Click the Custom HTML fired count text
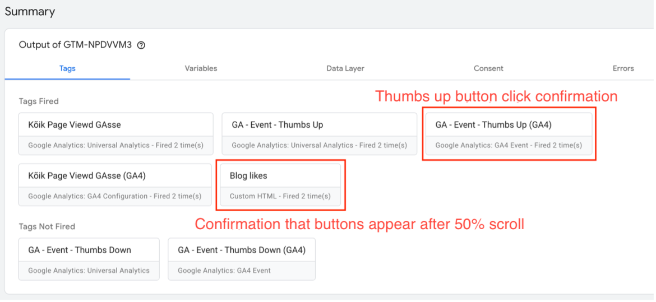The width and height of the screenshot is (656, 302). [x=280, y=196]
